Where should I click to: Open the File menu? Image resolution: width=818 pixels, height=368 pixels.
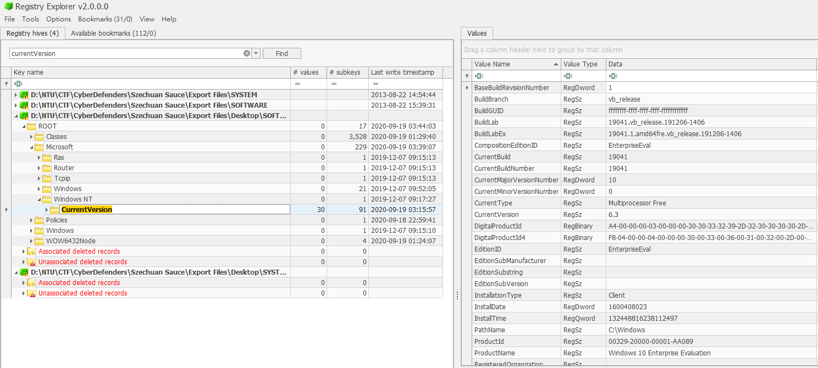(x=10, y=19)
